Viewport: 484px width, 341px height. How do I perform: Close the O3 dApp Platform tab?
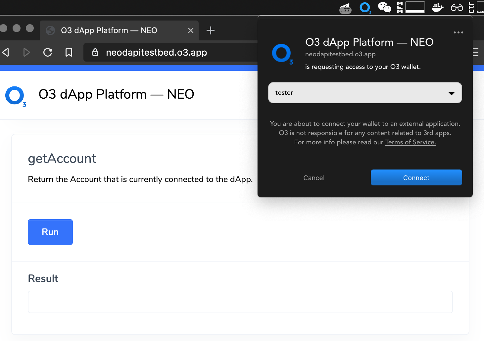[x=191, y=30]
